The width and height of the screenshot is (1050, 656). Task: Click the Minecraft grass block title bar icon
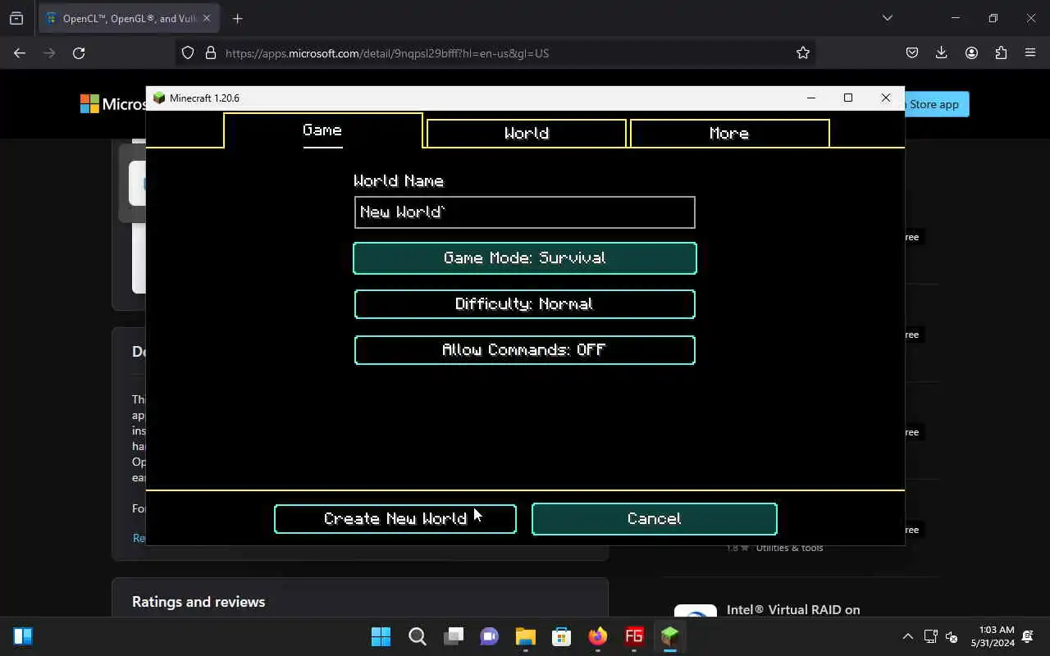(x=159, y=98)
